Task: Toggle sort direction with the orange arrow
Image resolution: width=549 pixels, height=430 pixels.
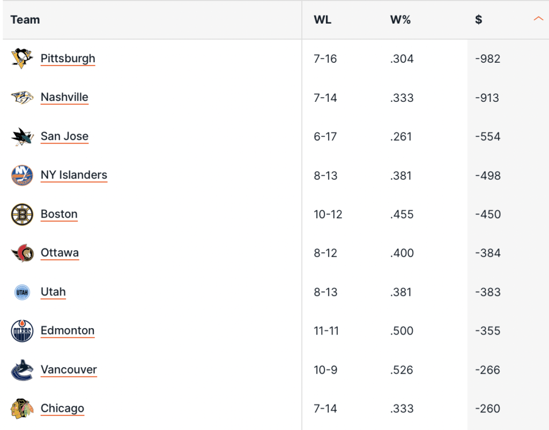Action: click(x=538, y=19)
